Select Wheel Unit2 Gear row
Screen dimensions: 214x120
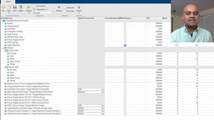12,73
